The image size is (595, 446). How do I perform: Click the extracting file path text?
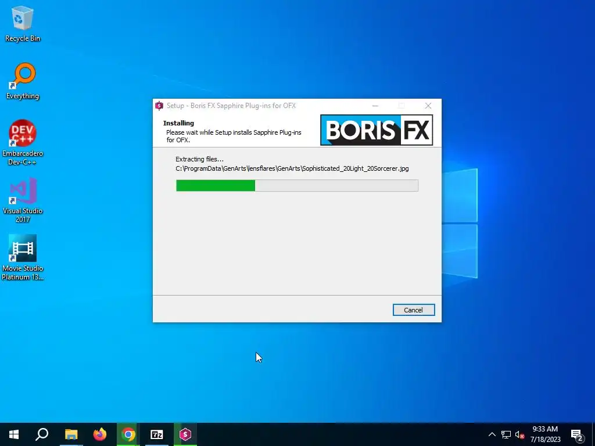pyautogui.click(x=292, y=168)
